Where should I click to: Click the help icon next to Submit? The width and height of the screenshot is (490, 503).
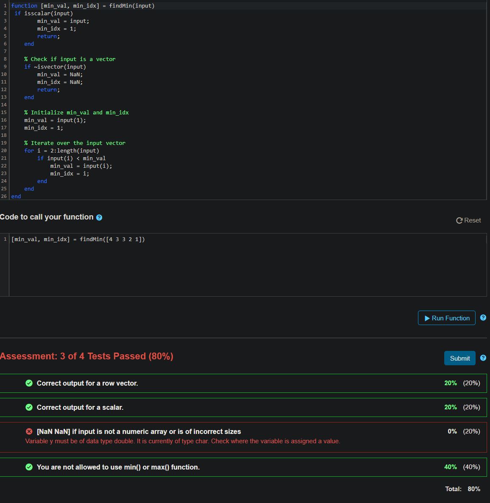pyautogui.click(x=483, y=358)
